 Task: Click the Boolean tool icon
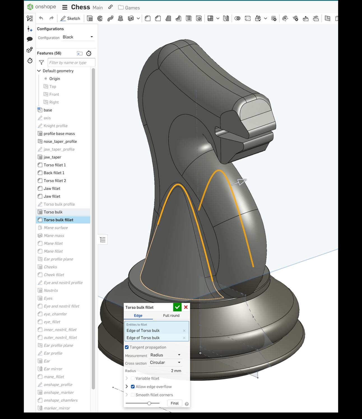coord(237,18)
